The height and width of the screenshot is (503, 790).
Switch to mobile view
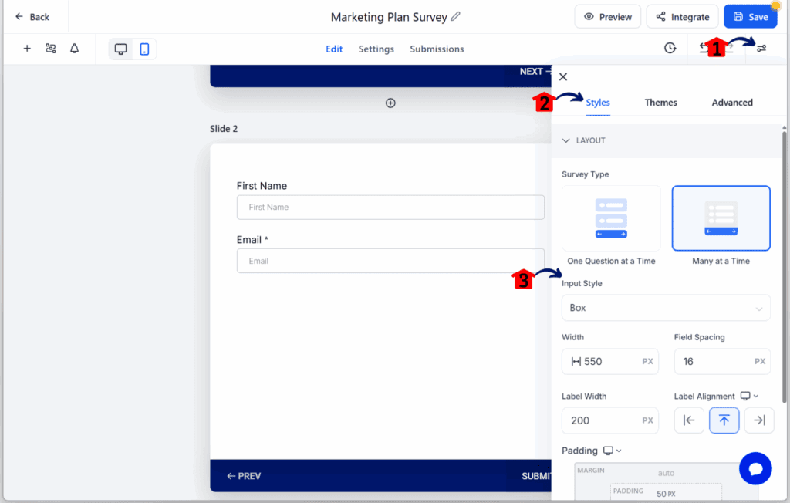(144, 49)
